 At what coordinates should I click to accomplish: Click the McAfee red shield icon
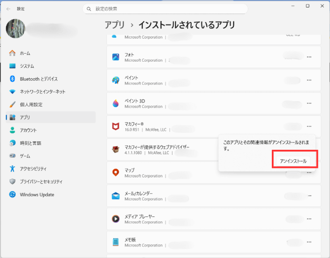(x=115, y=126)
